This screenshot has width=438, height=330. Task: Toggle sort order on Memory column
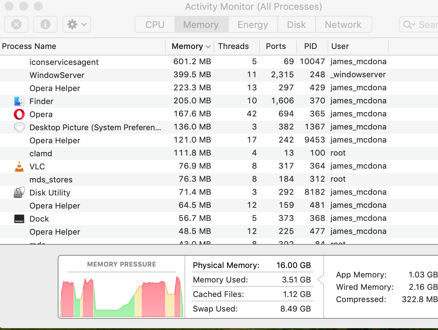(190, 46)
